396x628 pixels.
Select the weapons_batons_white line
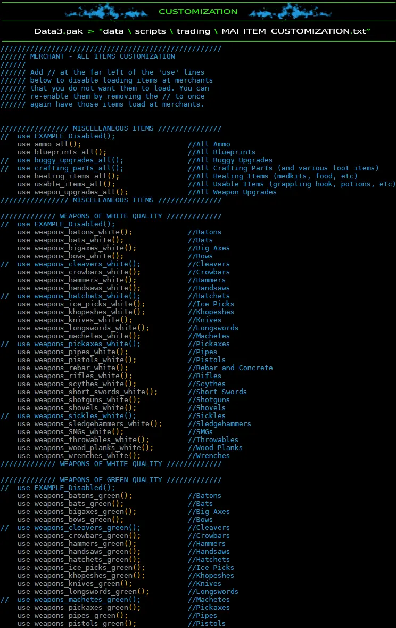pyautogui.click(x=75, y=232)
